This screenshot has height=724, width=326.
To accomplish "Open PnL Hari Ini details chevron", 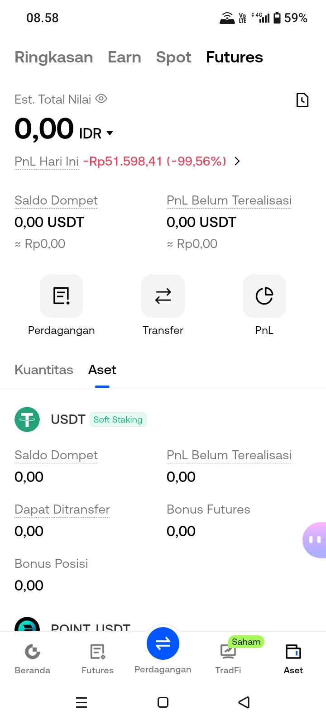I will coord(237,161).
